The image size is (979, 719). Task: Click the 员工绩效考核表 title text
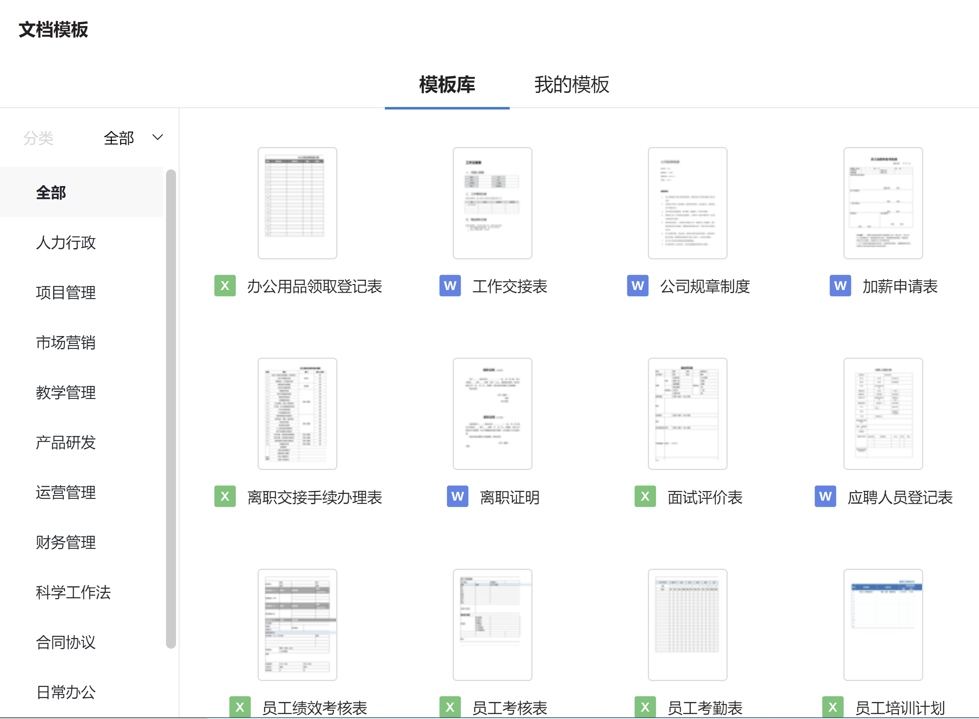pyautogui.click(x=315, y=708)
